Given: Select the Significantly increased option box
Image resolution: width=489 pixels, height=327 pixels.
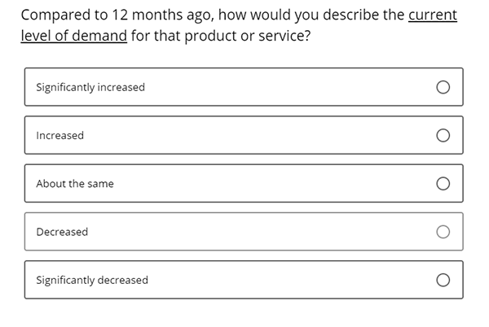Looking at the screenshot, I should pos(244,87).
